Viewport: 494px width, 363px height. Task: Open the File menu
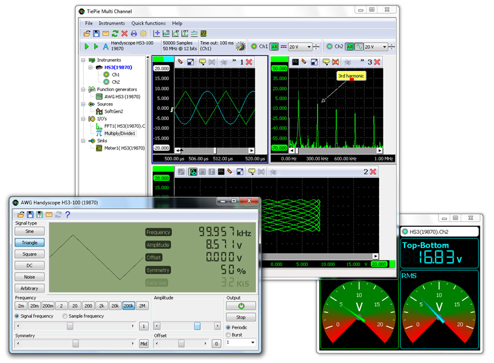click(89, 24)
